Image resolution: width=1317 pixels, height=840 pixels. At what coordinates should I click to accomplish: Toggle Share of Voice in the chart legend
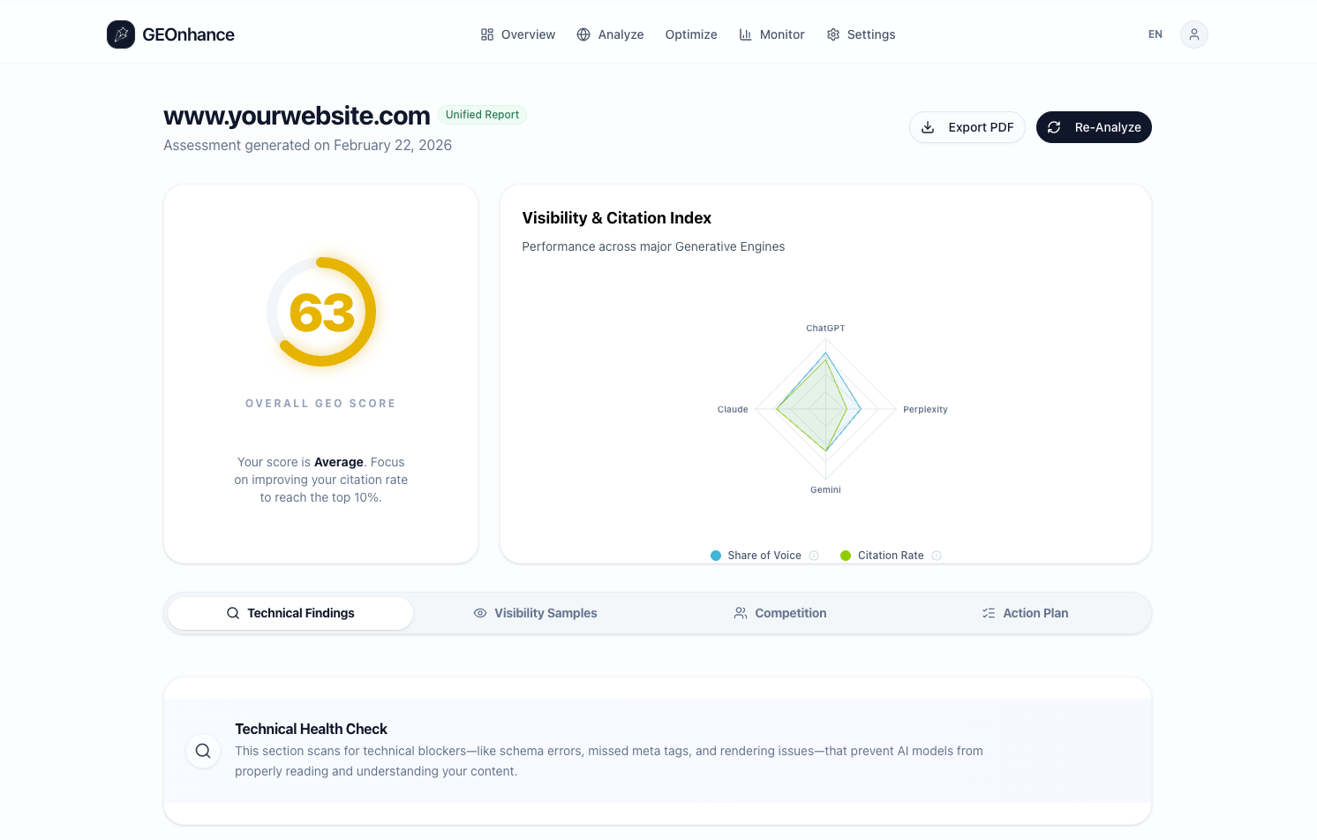pyautogui.click(x=756, y=555)
